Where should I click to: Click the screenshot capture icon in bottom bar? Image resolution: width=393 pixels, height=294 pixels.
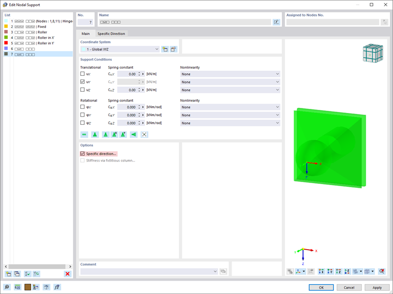[x=47, y=287]
